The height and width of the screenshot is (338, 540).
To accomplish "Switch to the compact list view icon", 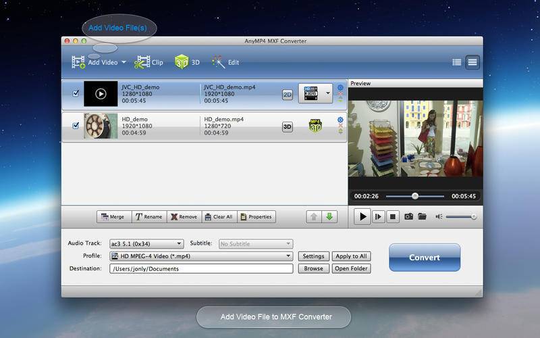I will coord(457,62).
